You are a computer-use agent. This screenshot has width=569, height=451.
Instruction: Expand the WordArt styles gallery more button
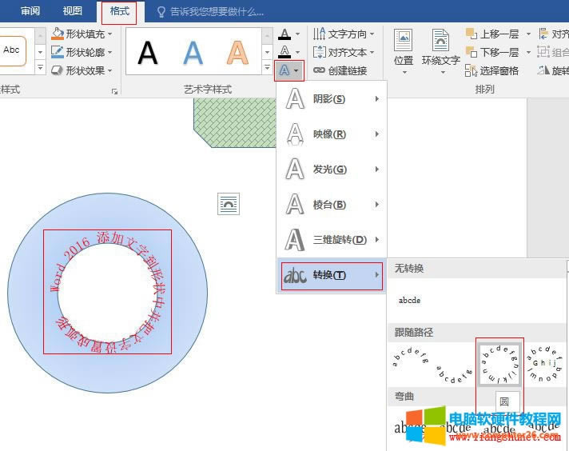coord(267,68)
